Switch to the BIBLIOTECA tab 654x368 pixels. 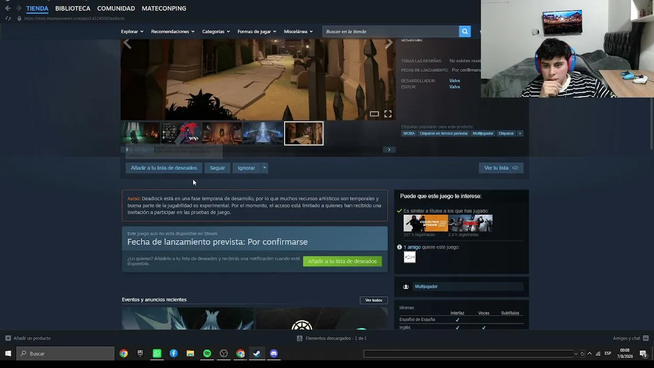(x=73, y=8)
